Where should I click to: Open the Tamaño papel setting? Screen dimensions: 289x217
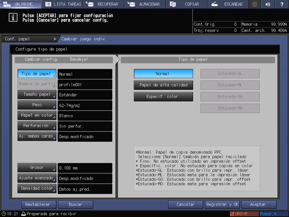[x=37, y=95]
